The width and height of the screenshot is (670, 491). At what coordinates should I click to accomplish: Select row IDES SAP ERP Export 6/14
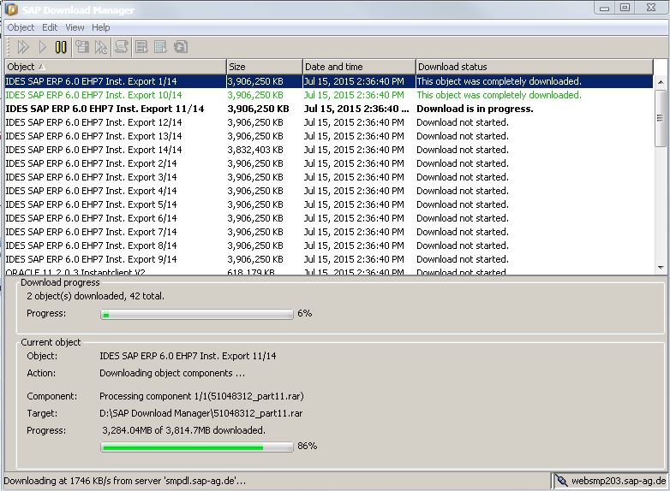329,217
